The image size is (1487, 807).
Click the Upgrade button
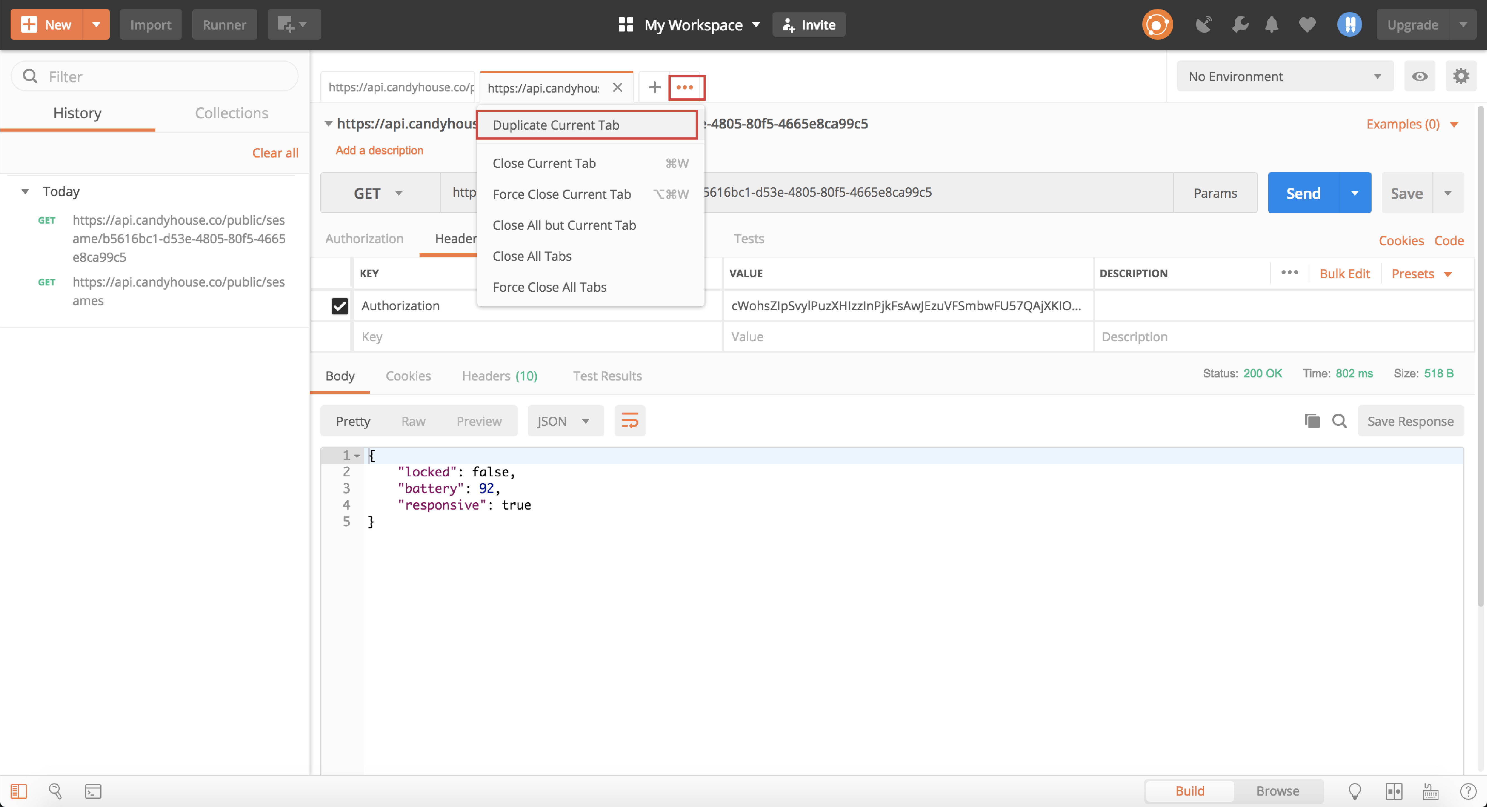tap(1413, 25)
